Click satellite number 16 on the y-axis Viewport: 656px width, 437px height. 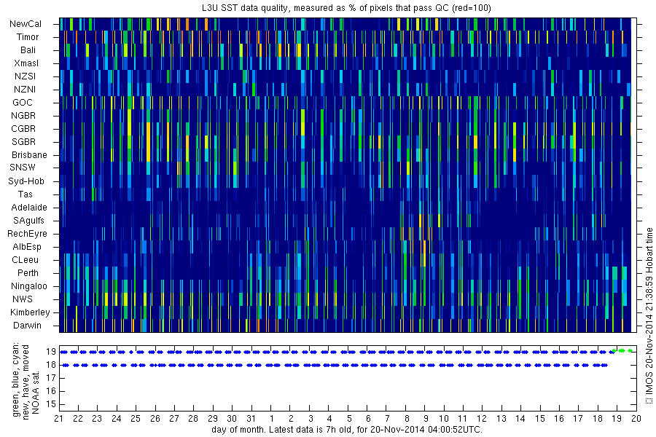point(51,391)
